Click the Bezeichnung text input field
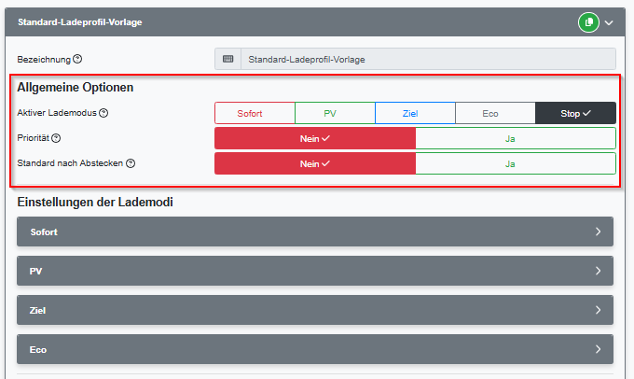The width and height of the screenshot is (634, 379). tap(427, 60)
